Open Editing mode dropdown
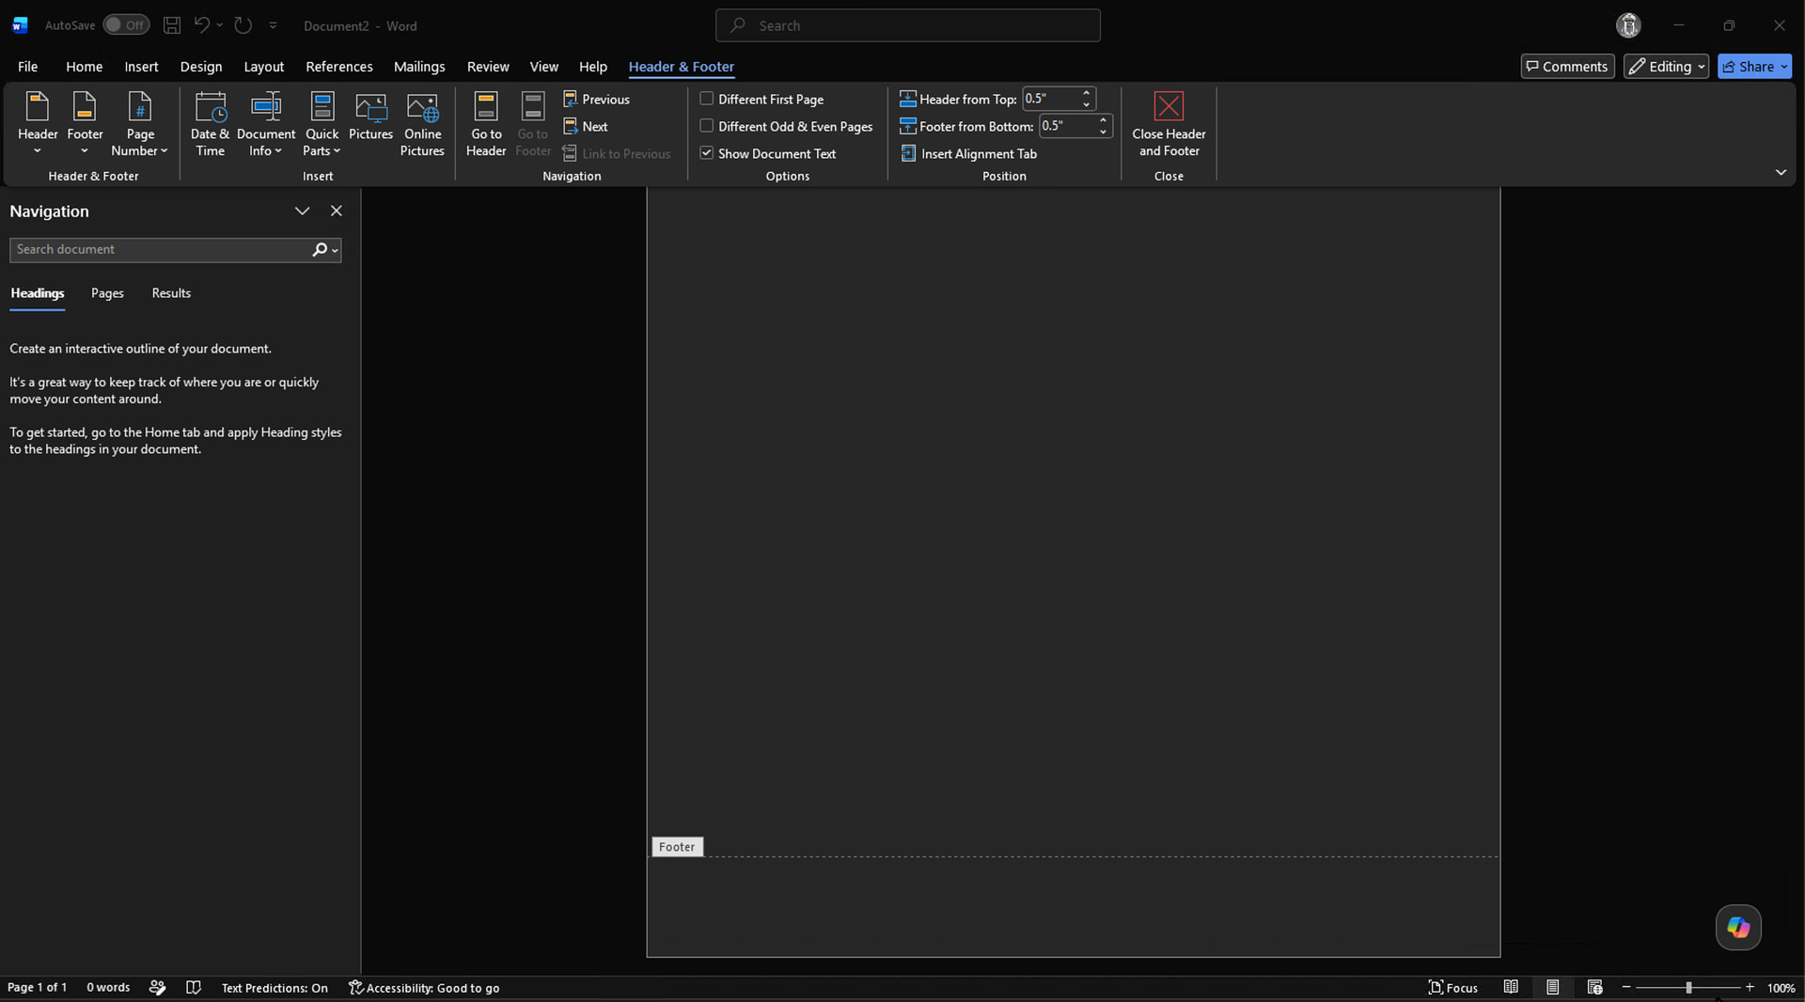1805x1002 pixels. coord(1666,66)
